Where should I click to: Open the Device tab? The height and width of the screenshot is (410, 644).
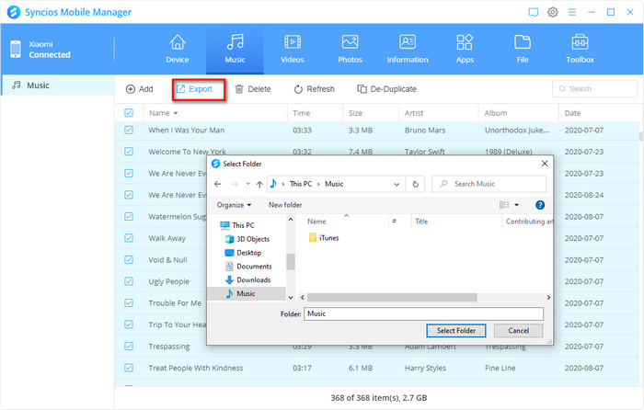tap(178, 49)
